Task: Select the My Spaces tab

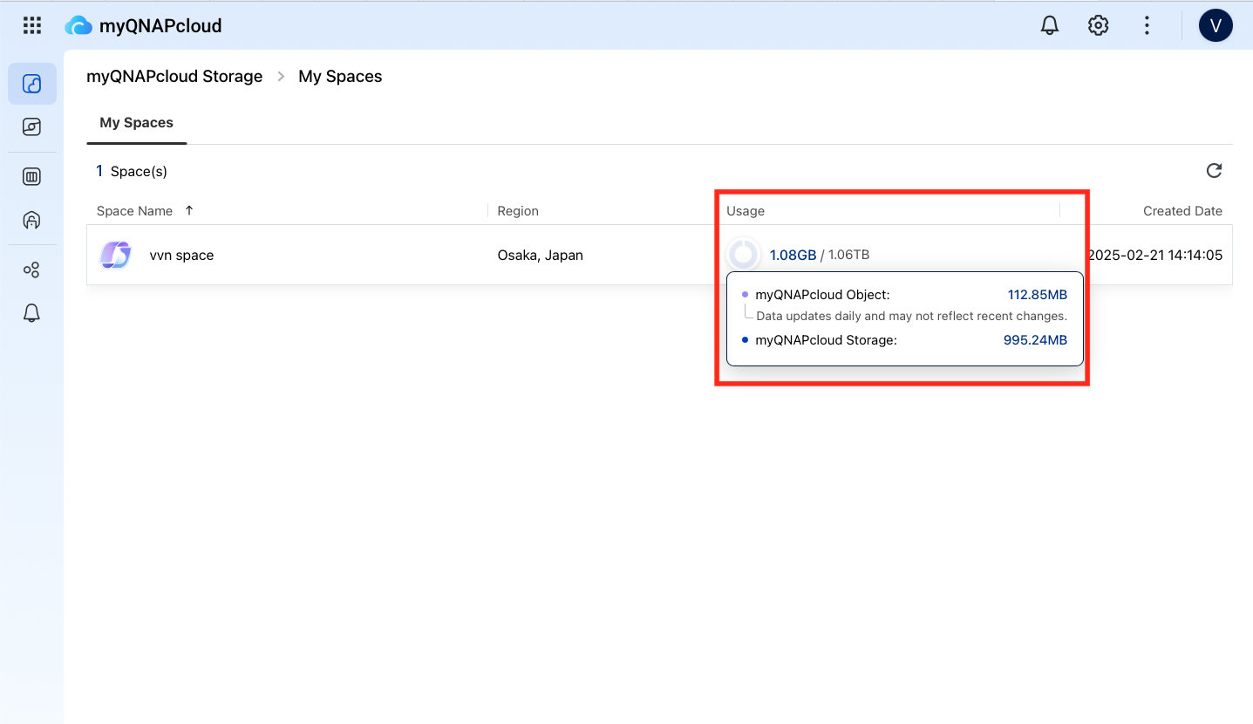Action: pyautogui.click(x=137, y=123)
